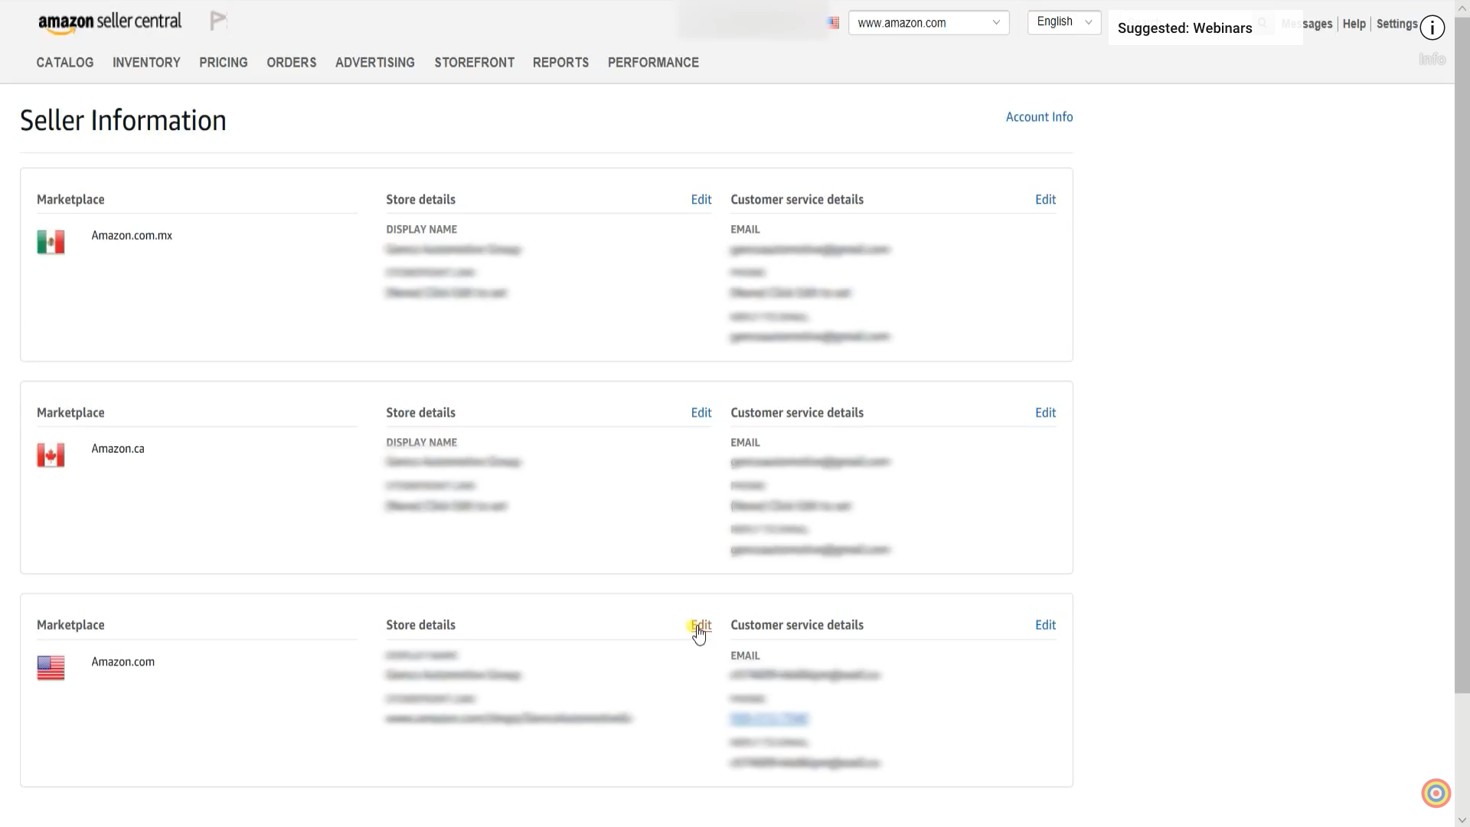Click the Amazon Seller Central logo
1470x827 pixels.
point(110,23)
